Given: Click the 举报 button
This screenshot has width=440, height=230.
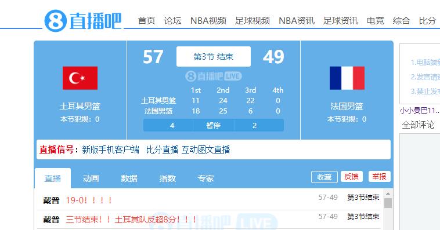Looking at the screenshot, I should (x=380, y=177).
